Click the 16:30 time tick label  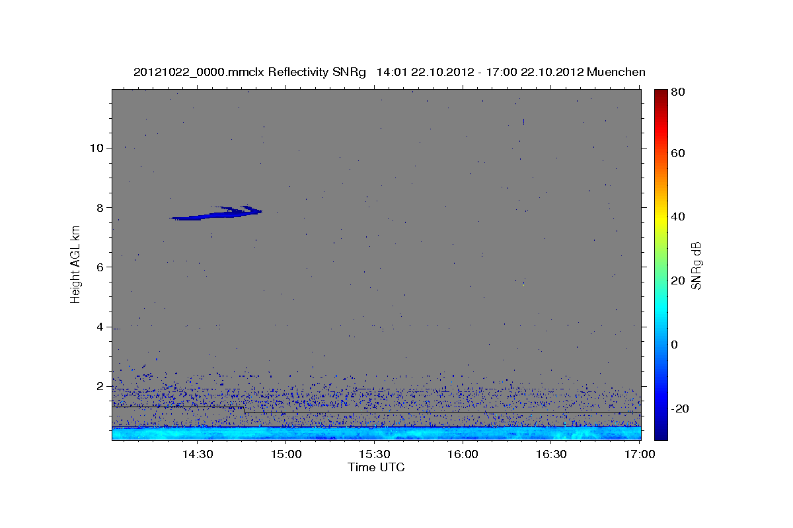coord(551,454)
